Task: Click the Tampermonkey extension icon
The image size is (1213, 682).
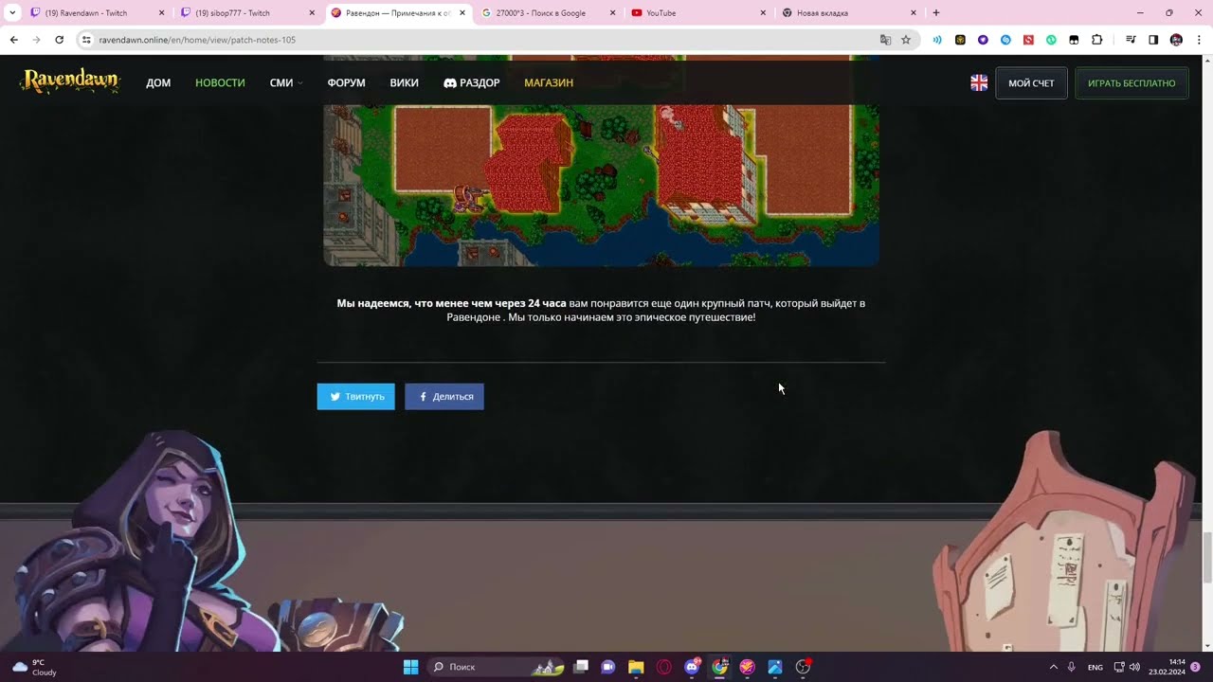Action: [x=1074, y=40]
